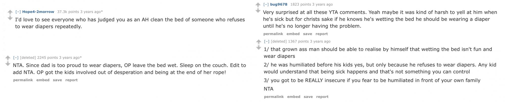This screenshot has width=505, height=102.
Task: Open permalink for bug9678's comment
Action: tap(273, 34)
